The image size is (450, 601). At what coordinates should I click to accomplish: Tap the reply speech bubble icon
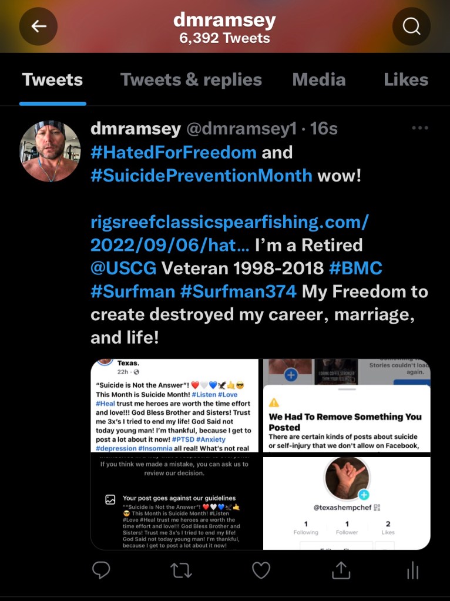click(101, 570)
